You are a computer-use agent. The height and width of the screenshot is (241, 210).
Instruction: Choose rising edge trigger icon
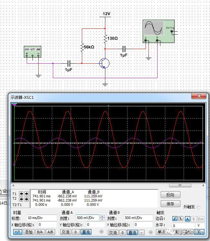175,219
